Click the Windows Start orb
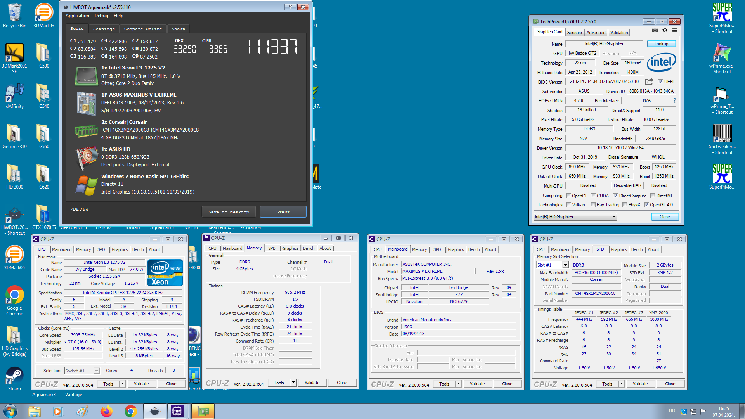The image size is (745, 419). point(10,411)
